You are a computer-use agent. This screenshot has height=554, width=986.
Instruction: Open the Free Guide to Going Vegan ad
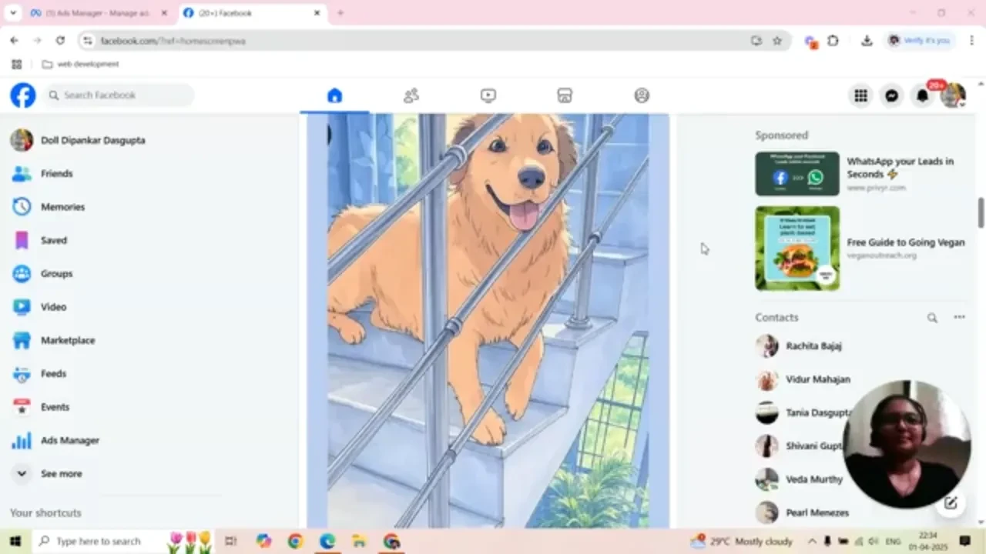tap(860, 248)
